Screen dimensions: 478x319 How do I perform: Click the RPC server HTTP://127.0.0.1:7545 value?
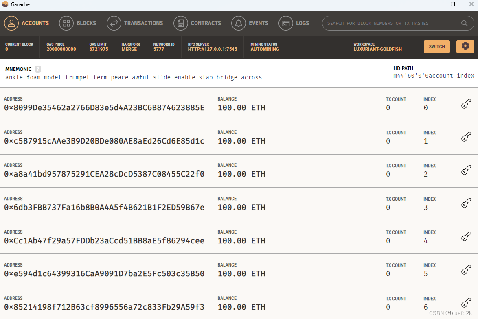pos(213,49)
